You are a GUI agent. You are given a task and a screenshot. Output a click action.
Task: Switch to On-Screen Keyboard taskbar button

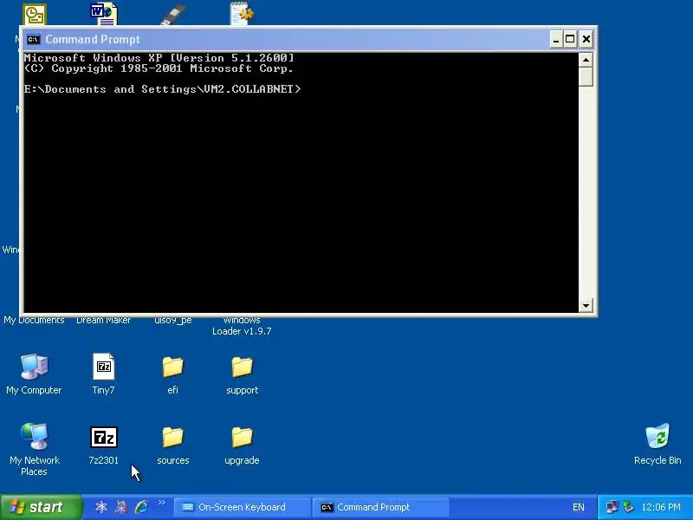242,507
